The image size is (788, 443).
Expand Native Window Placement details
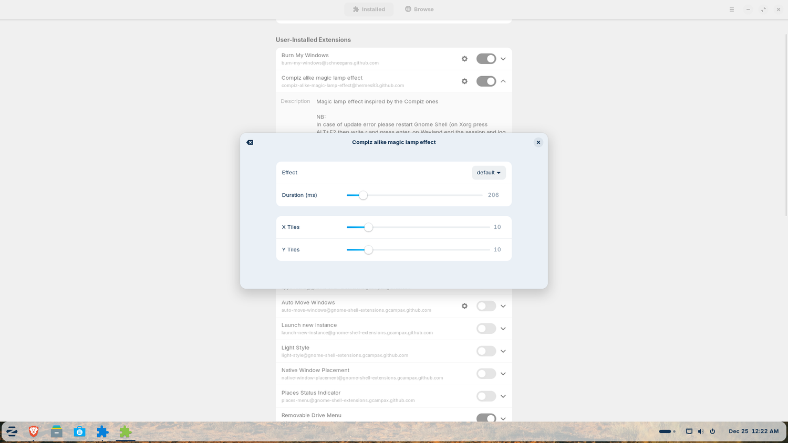[503, 374]
